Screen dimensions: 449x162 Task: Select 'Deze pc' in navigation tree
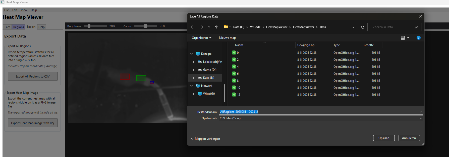tap(206, 54)
